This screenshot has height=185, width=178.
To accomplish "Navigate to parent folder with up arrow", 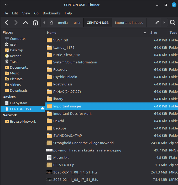I will 25,23.
